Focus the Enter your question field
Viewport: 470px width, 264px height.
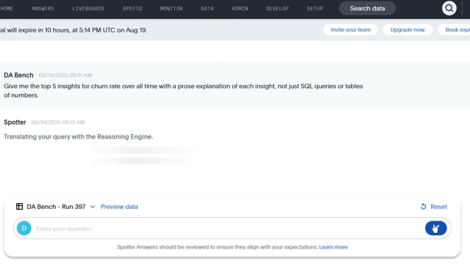228,228
